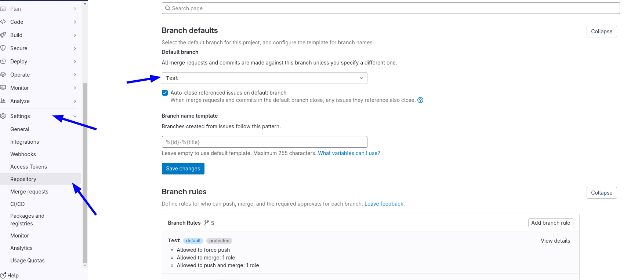Click the sidebar scroll down arrow
The image size is (638, 280).
click(85, 265)
